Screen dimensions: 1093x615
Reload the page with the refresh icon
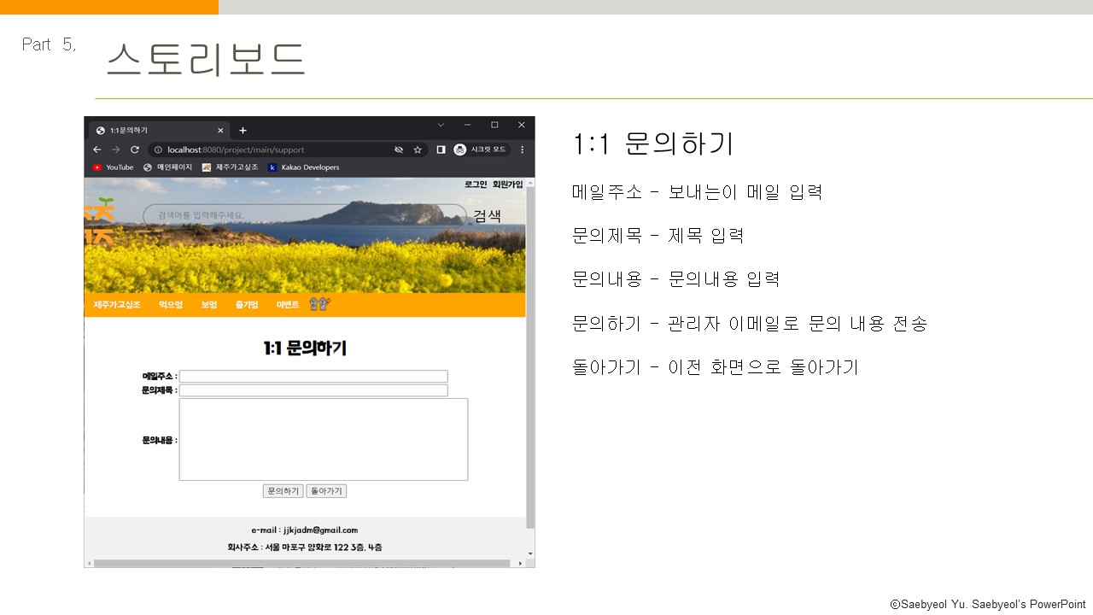click(x=134, y=149)
